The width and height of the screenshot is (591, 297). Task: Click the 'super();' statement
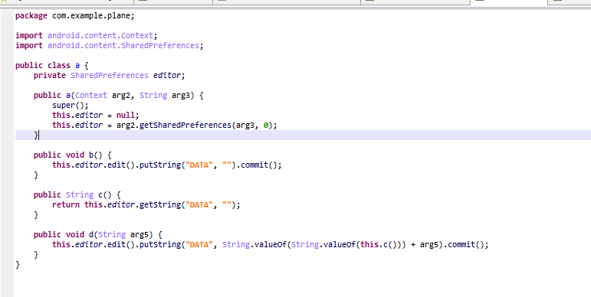click(x=70, y=106)
